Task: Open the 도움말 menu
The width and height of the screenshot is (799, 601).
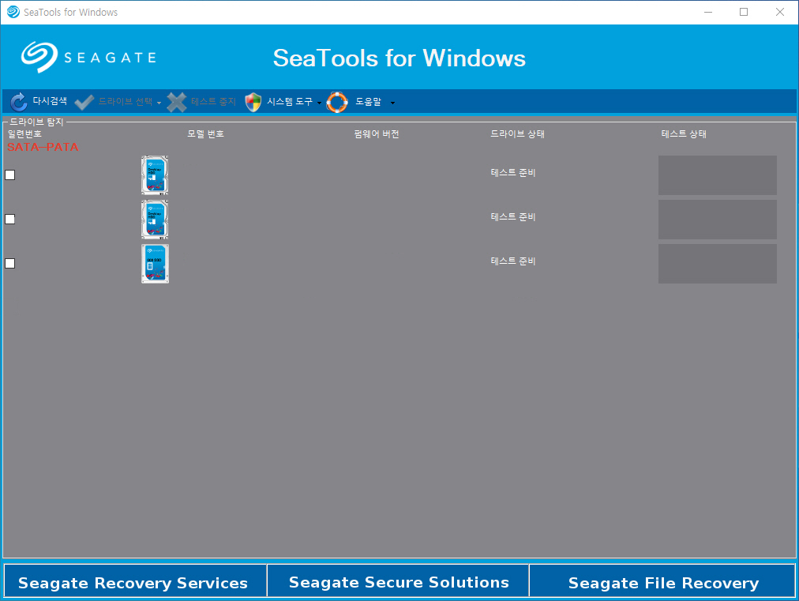Action: [369, 101]
